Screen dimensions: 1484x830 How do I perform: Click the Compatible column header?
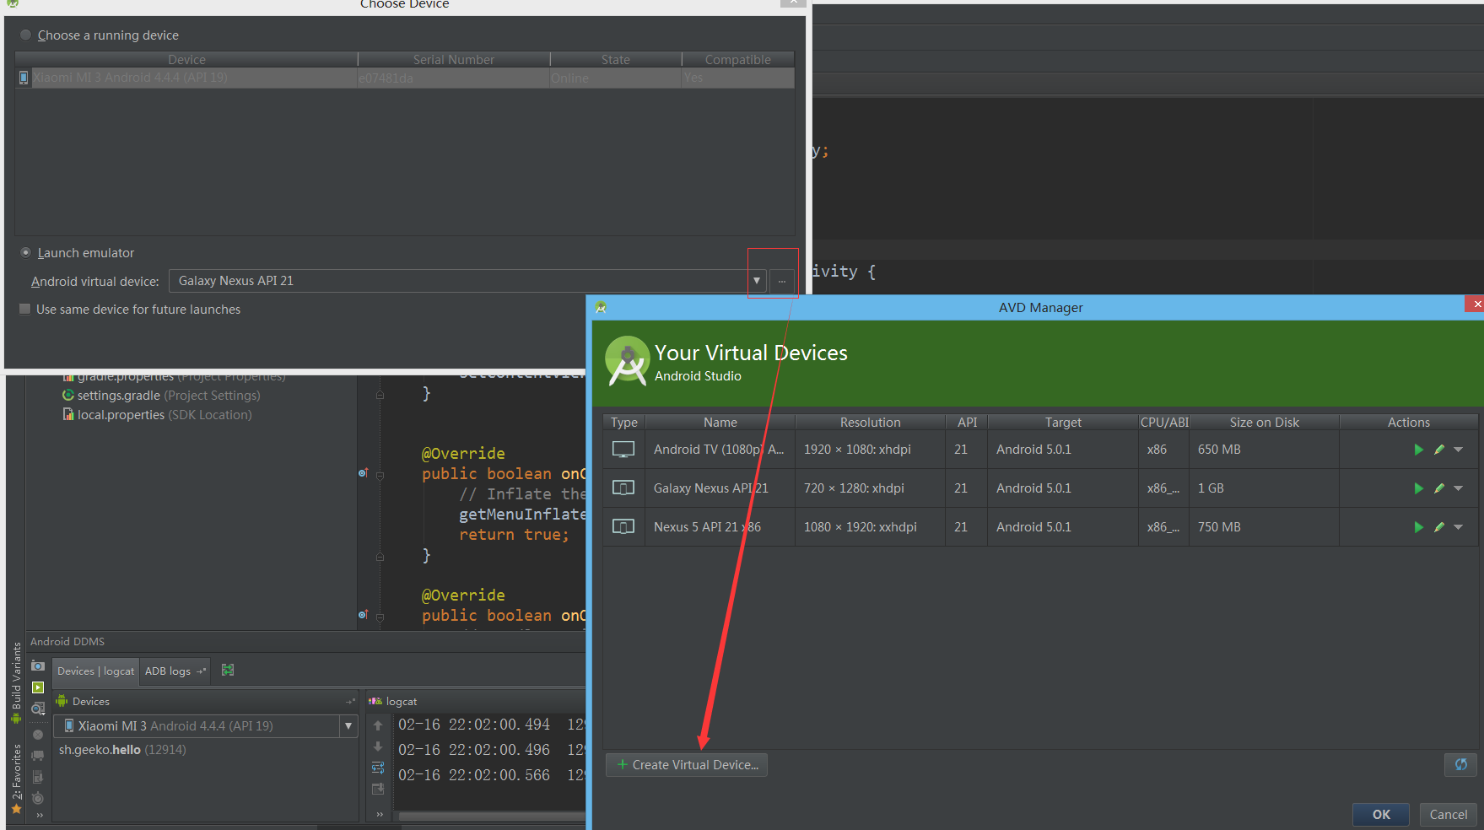pos(738,59)
